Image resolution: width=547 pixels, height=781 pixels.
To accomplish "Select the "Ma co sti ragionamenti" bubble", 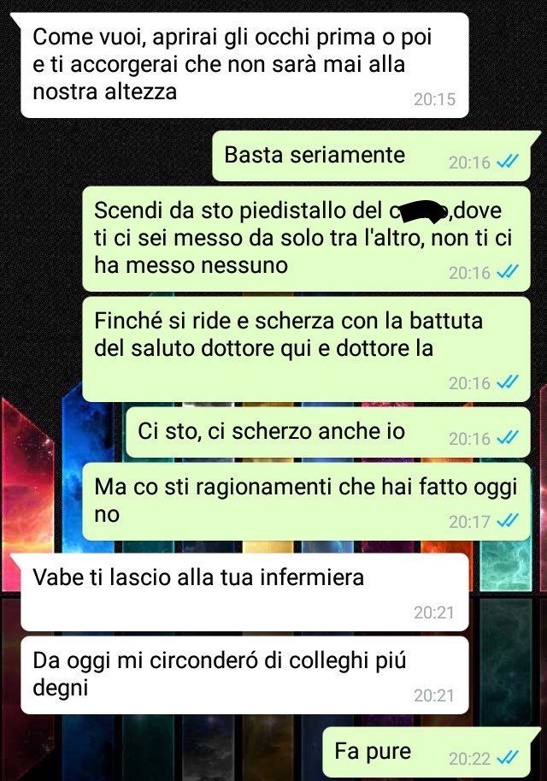I will point(306,501).
